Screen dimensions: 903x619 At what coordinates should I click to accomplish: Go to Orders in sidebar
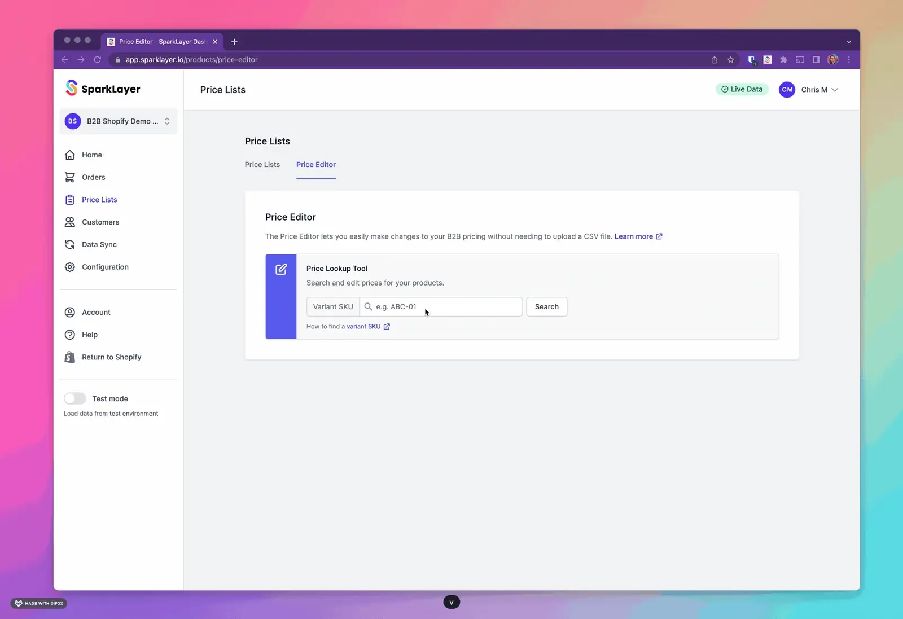point(93,177)
